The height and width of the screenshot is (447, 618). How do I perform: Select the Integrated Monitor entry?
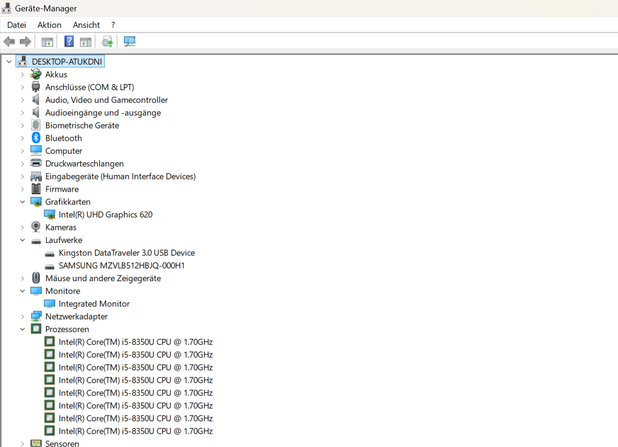pos(94,303)
